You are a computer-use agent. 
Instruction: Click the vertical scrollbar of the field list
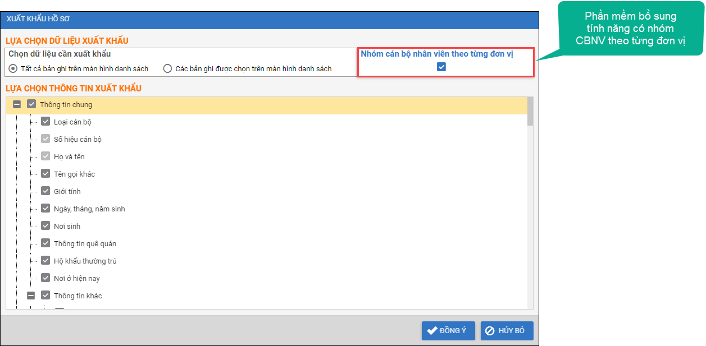tap(530, 213)
